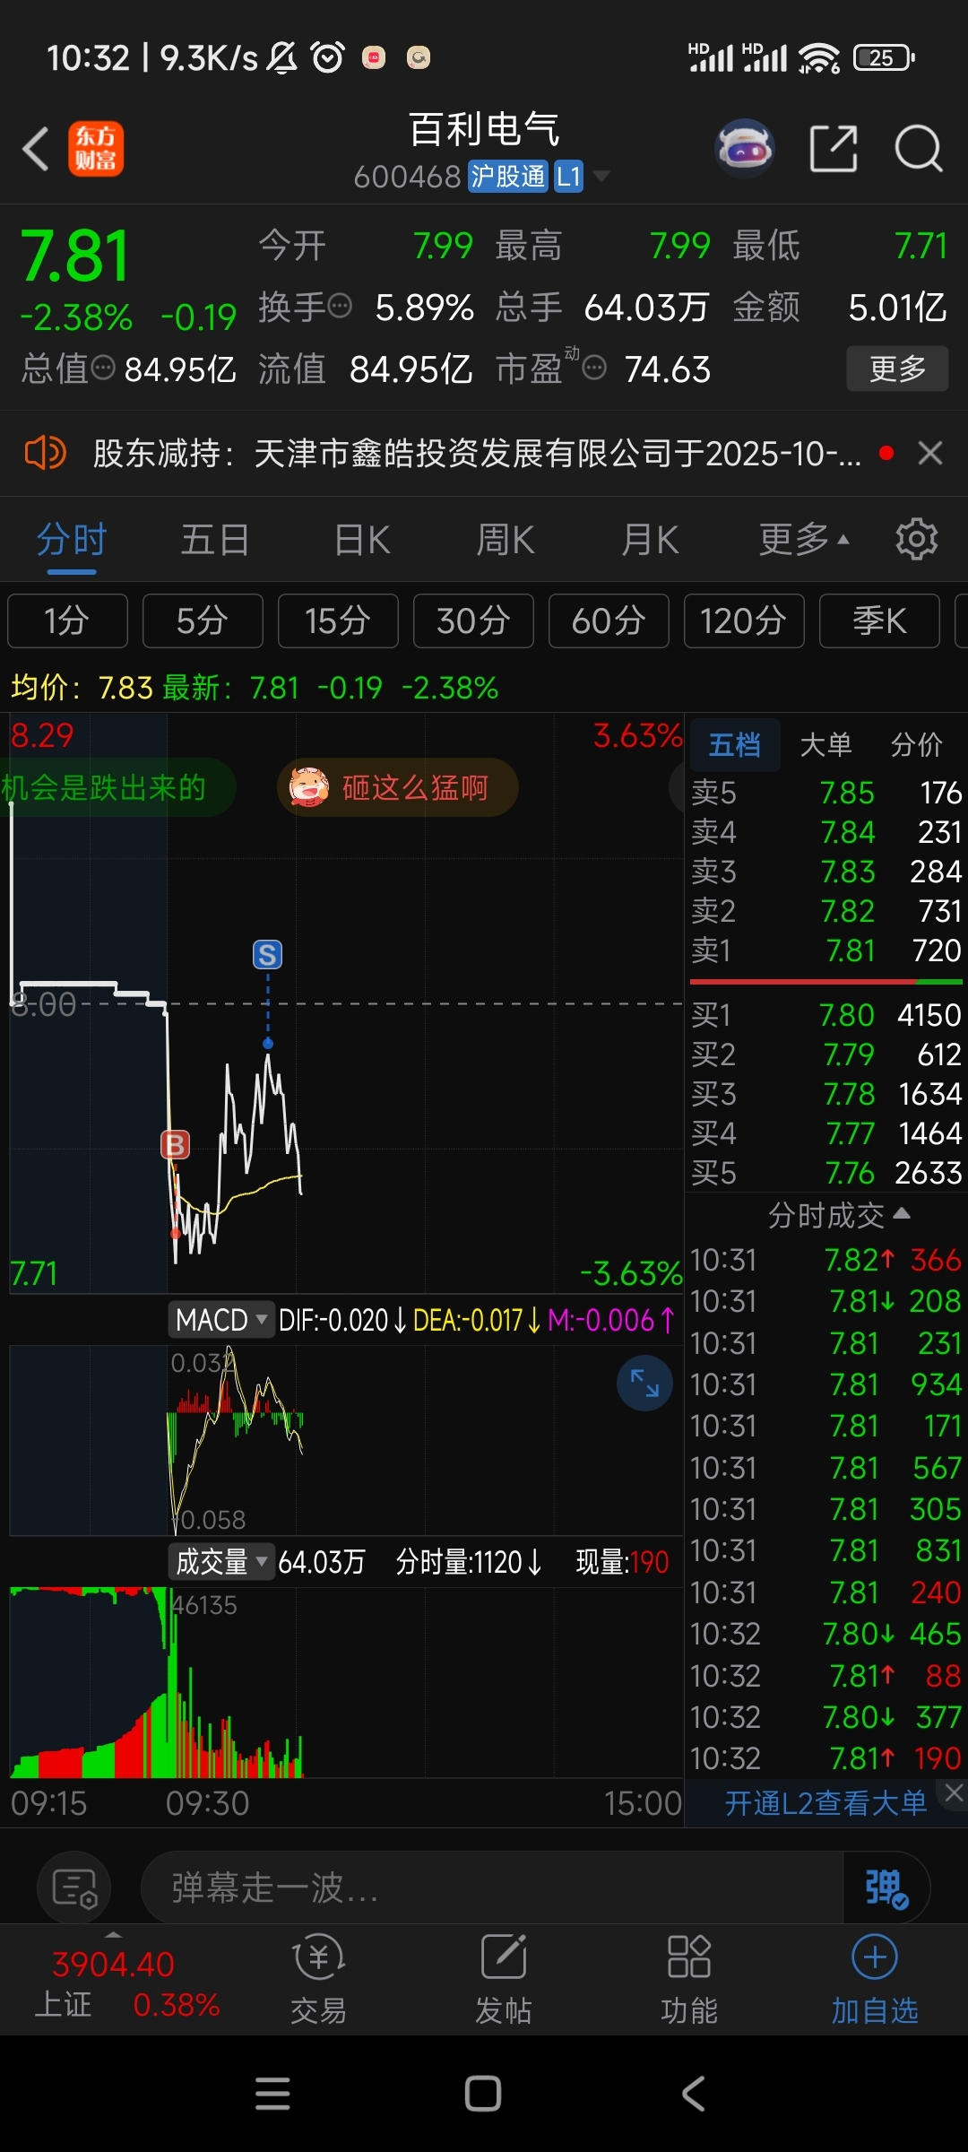
Task: Tap the 砸这么猛啊 bullet comment
Action: tap(397, 787)
